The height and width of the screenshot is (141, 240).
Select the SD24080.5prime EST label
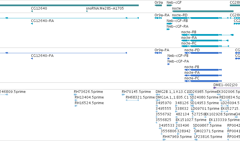click(204, 97)
